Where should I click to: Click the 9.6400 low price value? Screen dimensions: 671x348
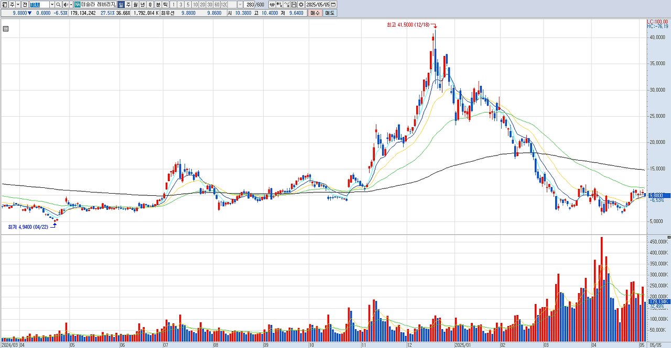pyautogui.click(x=296, y=13)
